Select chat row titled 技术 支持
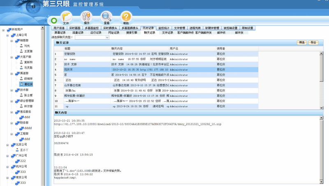 tap(156, 64)
